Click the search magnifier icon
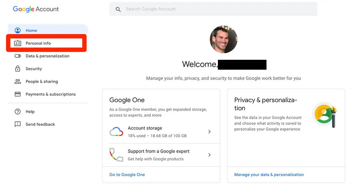This screenshot has height=188, width=346. (118, 9)
